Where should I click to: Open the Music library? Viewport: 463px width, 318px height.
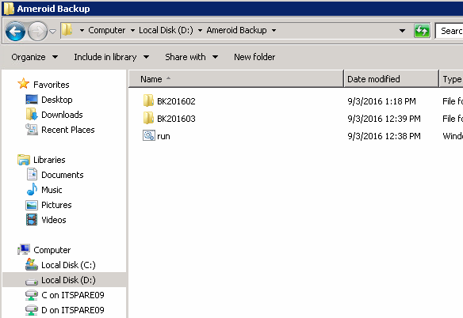point(52,190)
